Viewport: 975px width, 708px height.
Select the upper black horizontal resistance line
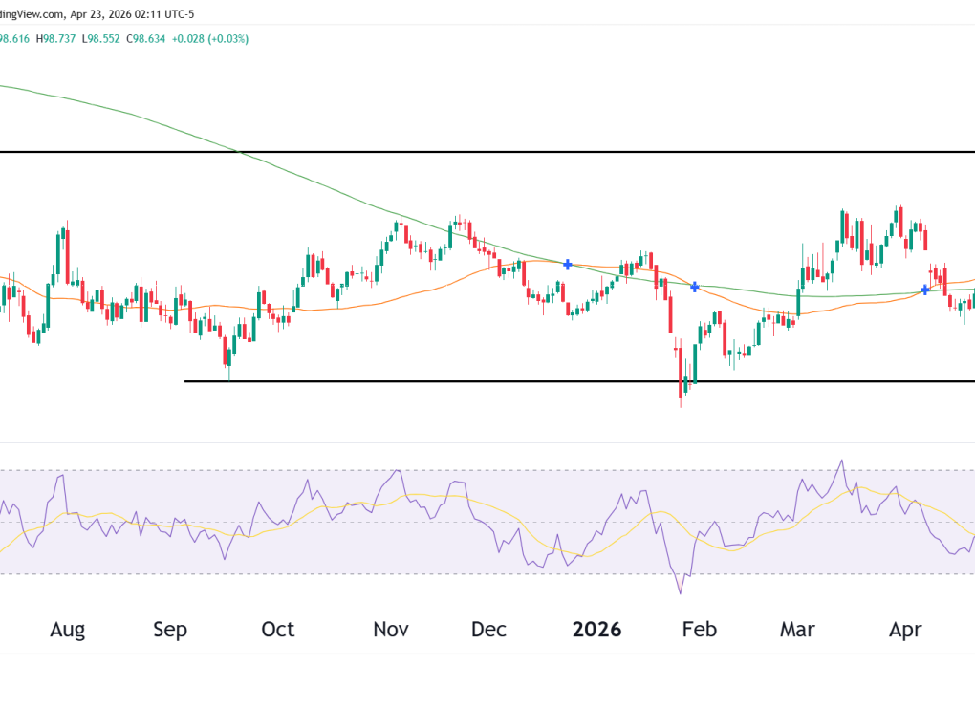tap(478, 152)
